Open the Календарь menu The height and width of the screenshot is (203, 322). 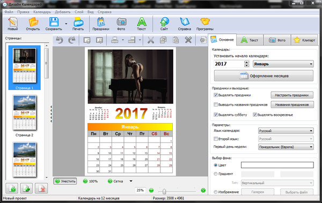(x=42, y=12)
